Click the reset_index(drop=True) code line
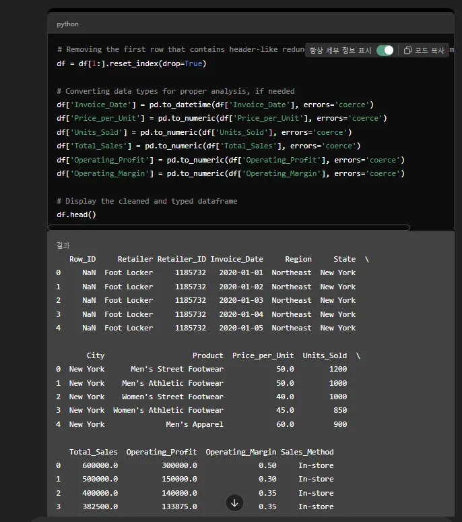Screen dimensions: 462x522 [131, 63]
